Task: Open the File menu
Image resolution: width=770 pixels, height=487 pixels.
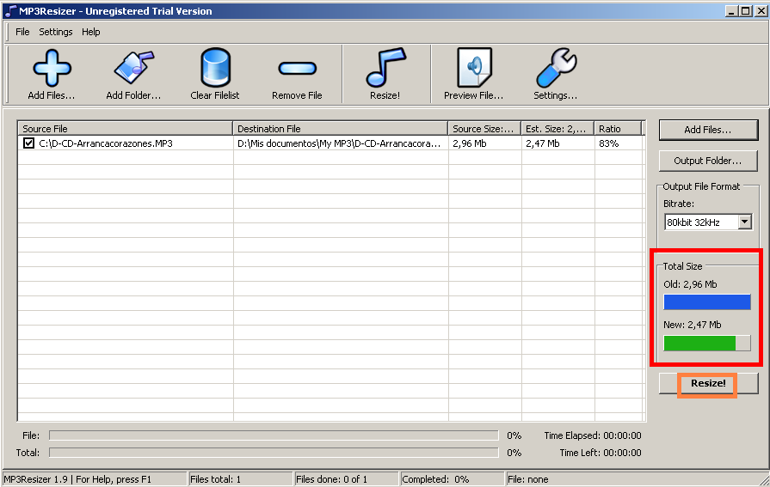Action: tap(22, 32)
